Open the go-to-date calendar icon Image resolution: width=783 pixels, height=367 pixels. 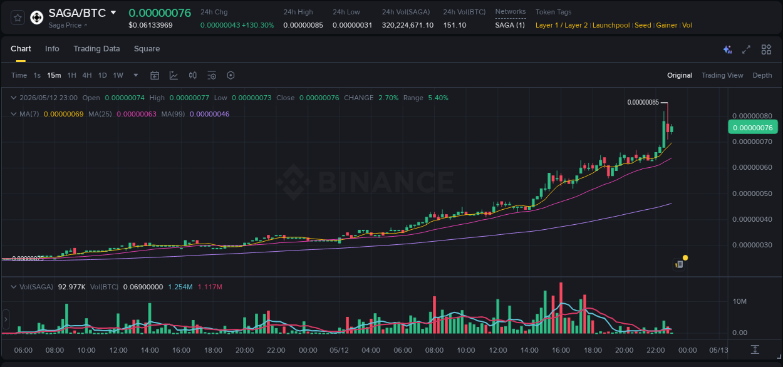(155, 75)
